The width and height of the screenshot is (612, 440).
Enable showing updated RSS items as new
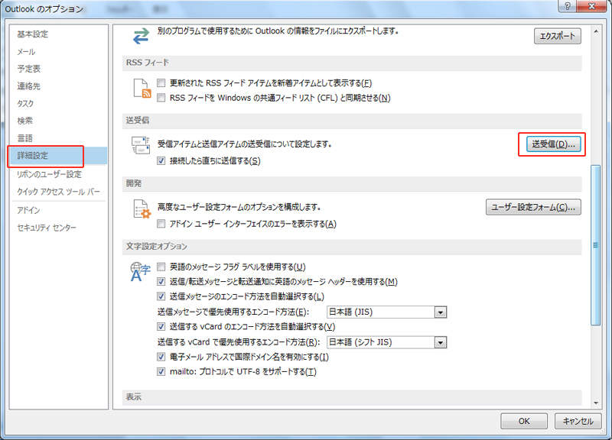coord(161,83)
